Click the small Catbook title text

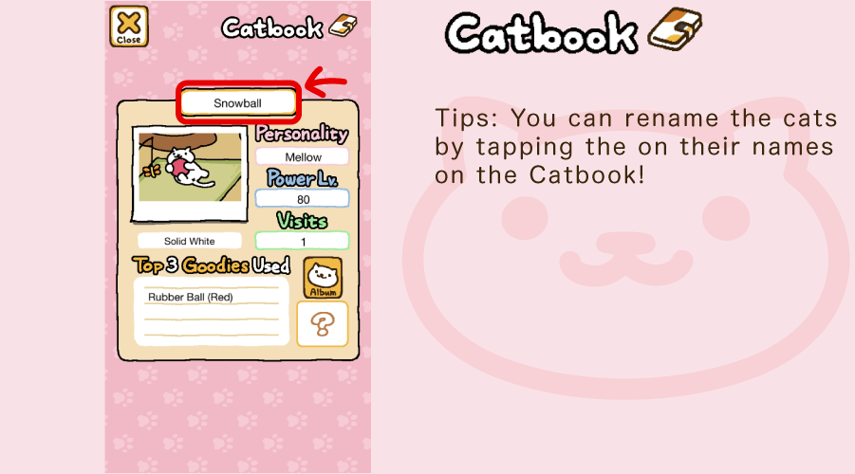click(x=272, y=27)
